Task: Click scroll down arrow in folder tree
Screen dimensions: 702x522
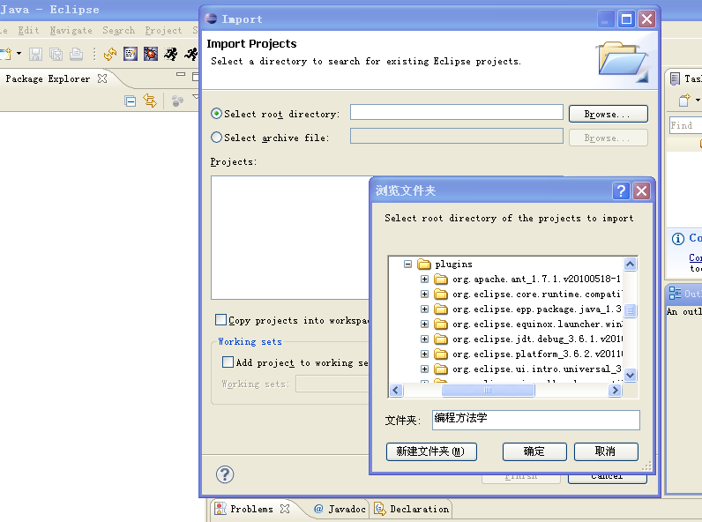Action: tap(630, 375)
